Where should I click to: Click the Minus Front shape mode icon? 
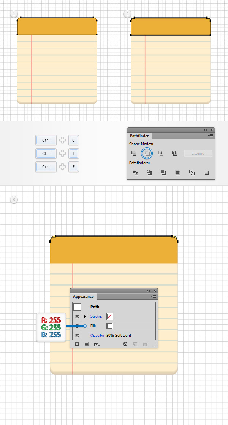pos(147,153)
